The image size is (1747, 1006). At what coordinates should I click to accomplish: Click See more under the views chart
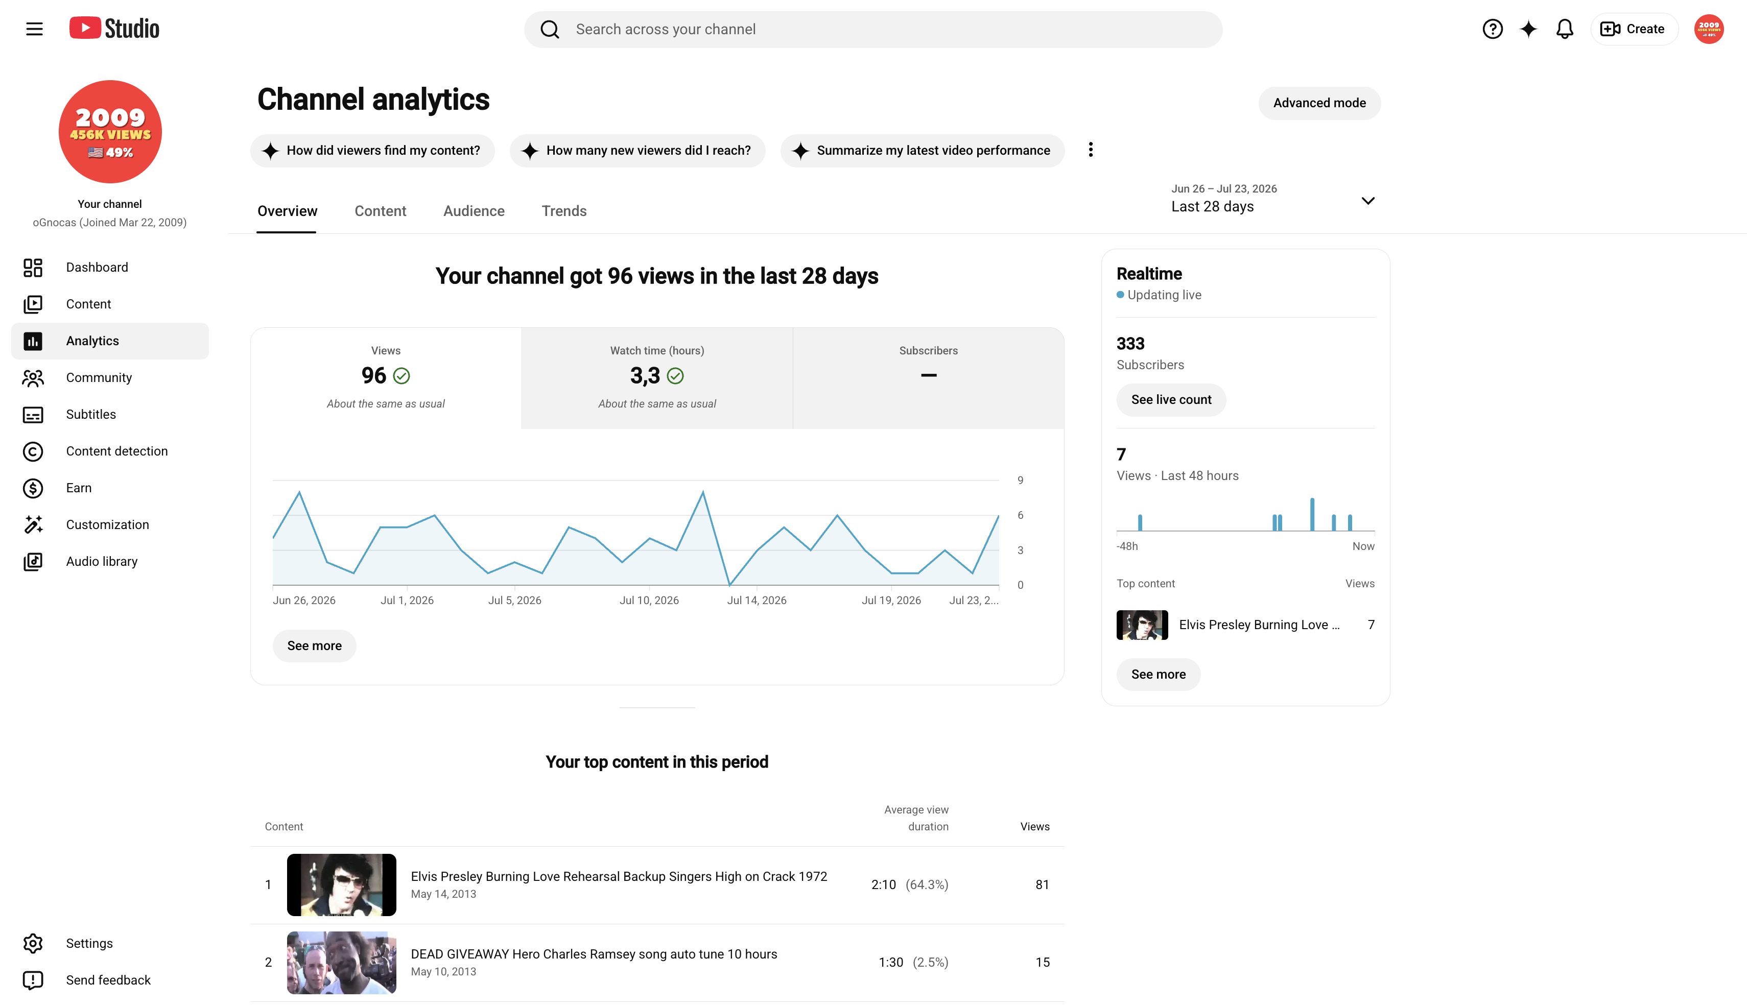pyautogui.click(x=315, y=646)
